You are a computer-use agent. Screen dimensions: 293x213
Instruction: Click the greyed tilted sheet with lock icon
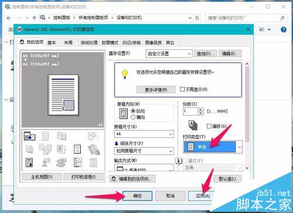(x=94, y=150)
